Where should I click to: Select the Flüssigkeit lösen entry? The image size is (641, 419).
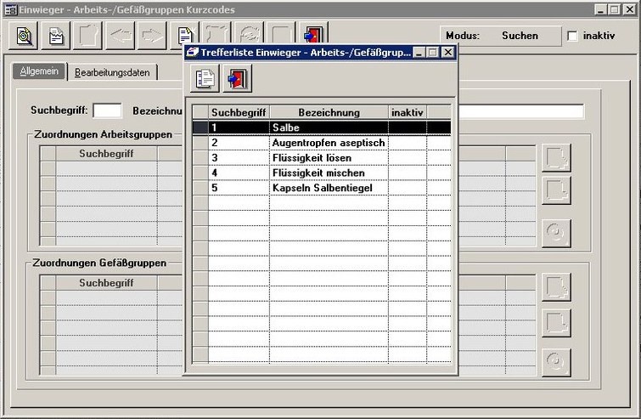[321, 158]
